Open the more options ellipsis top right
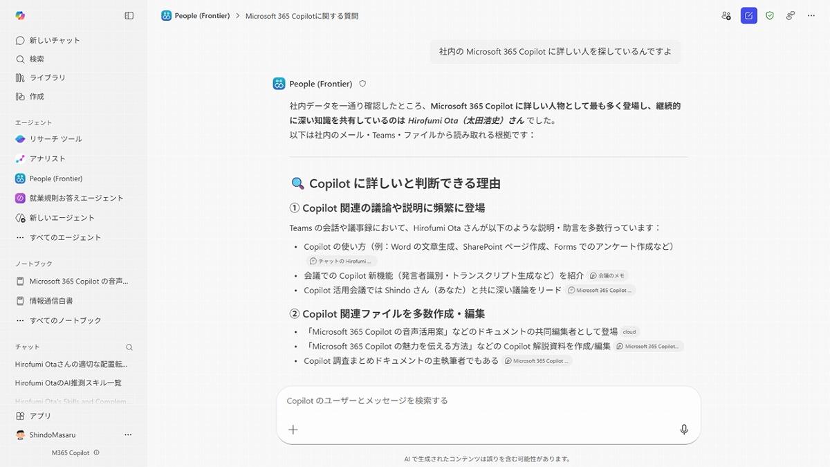Image resolution: width=830 pixels, height=467 pixels. tap(811, 15)
